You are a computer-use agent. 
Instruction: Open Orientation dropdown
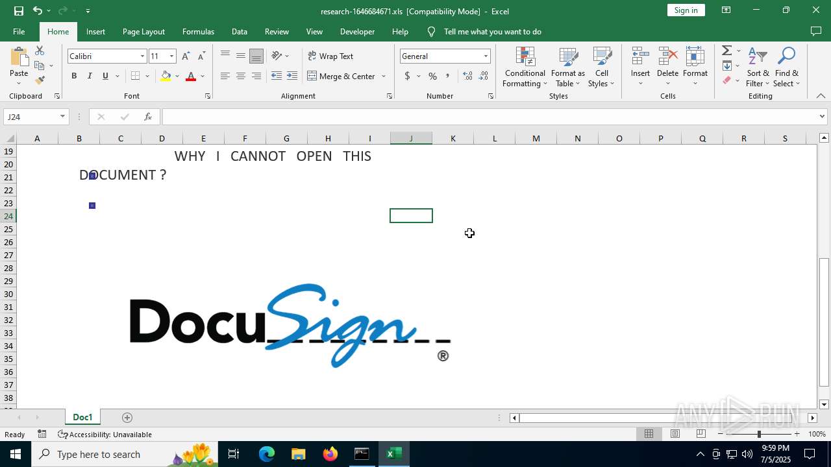pyautogui.click(x=280, y=56)
